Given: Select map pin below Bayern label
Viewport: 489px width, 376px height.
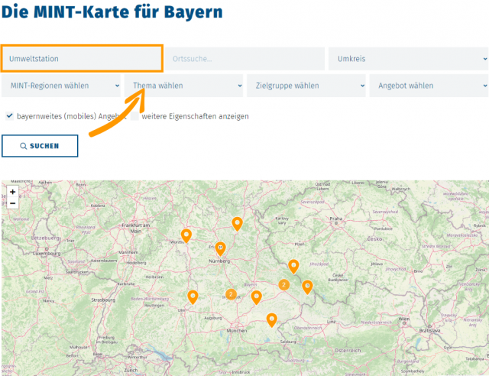Looking at the screenshot, I should [x=257, y=298].
